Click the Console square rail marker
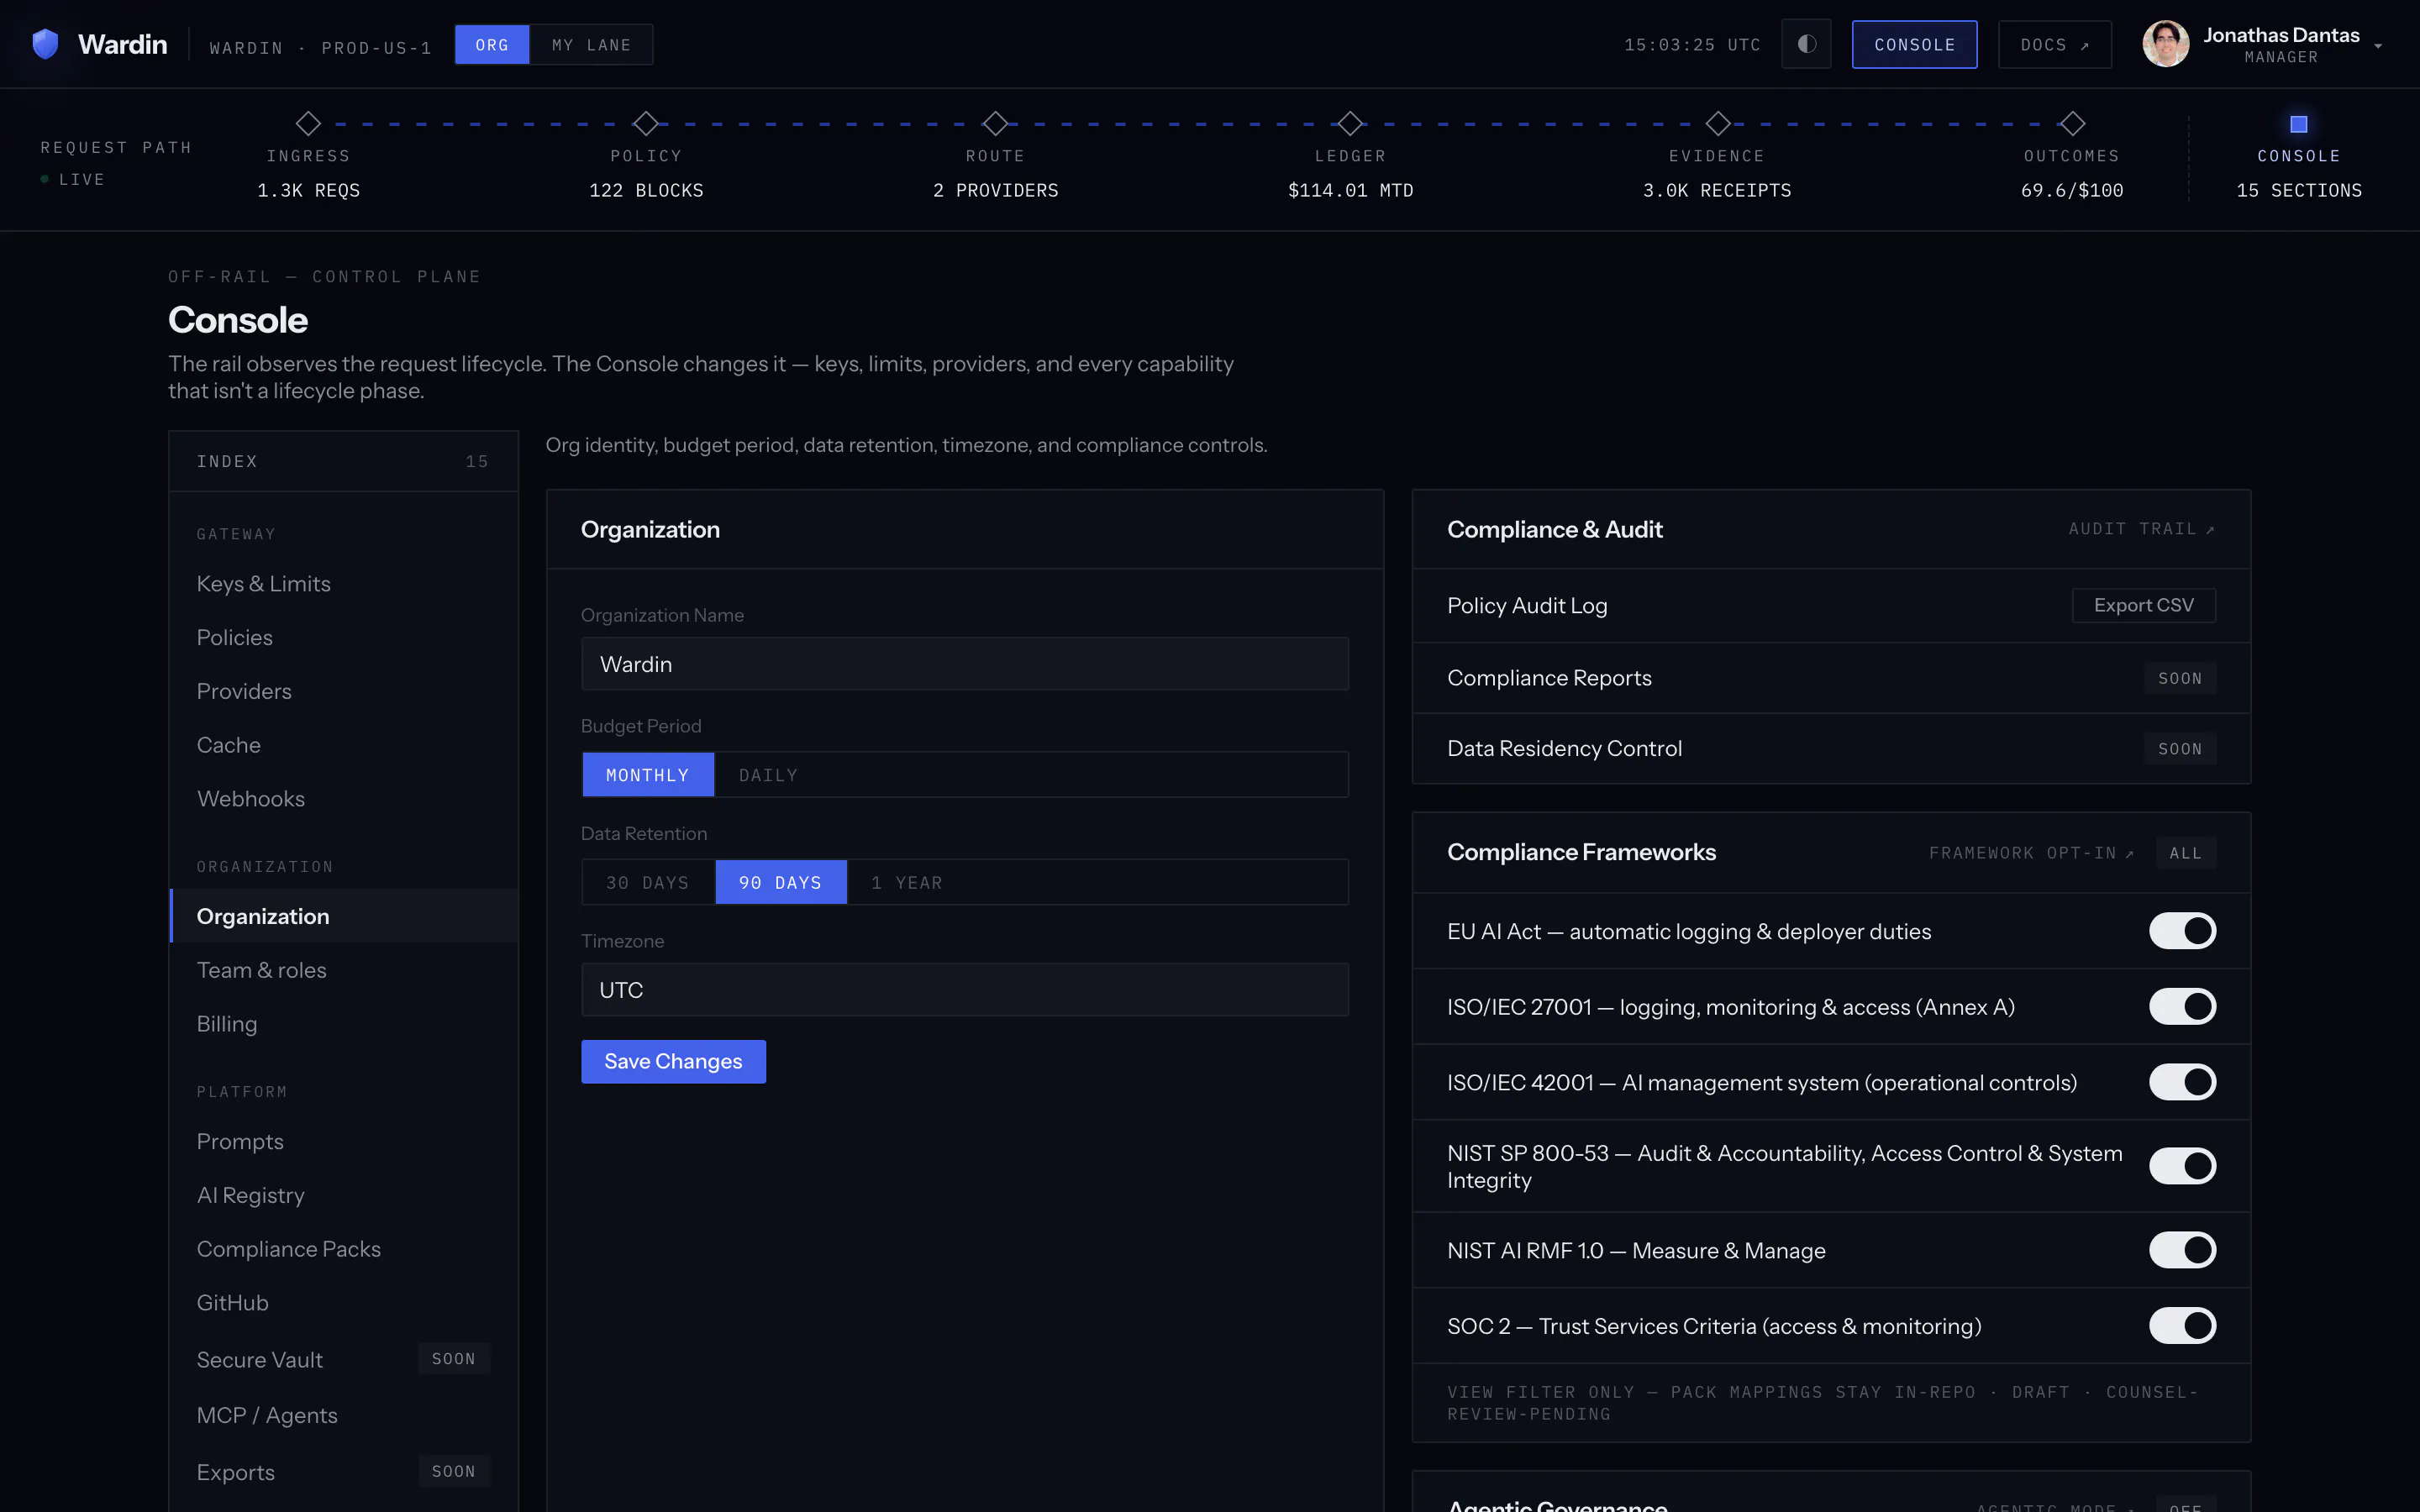The image size is (2420, 1512). tap(2298, 124)
